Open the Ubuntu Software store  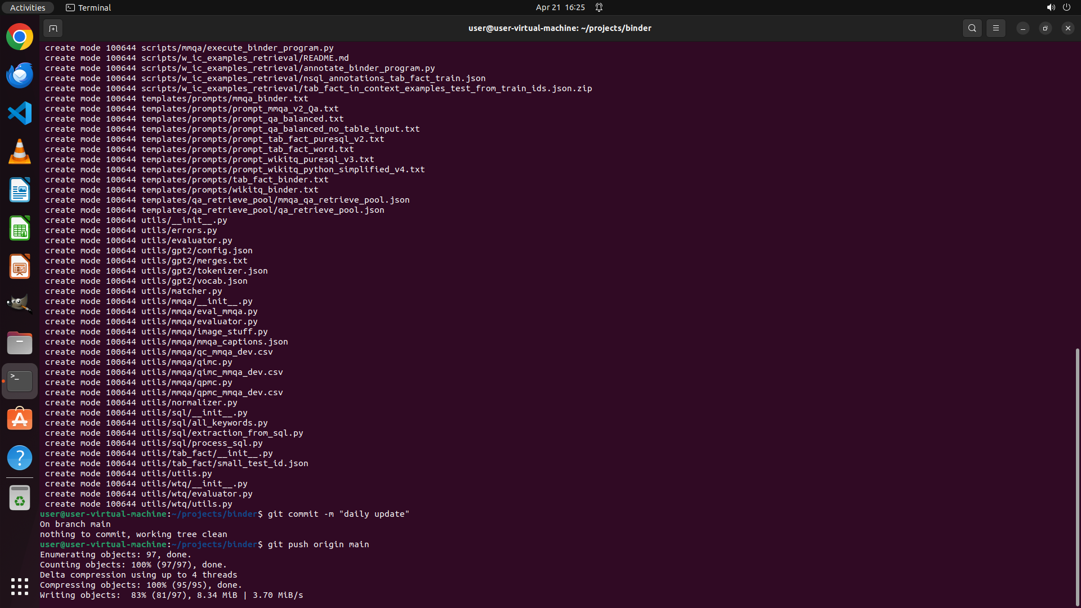point(20,419)
